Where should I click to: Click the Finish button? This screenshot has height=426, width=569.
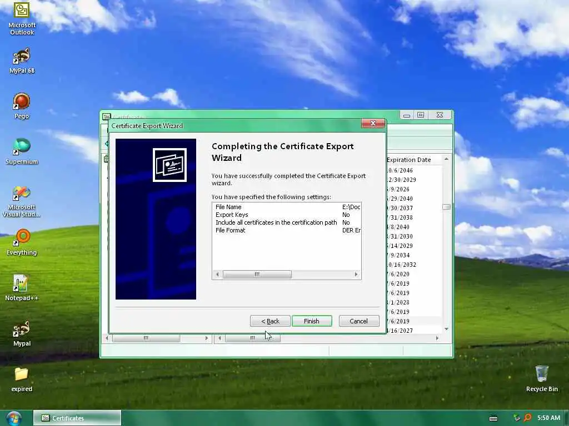[x=312, y=321]
